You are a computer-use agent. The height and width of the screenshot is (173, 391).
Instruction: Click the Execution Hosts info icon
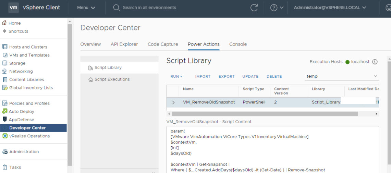(x=375, y=62)
